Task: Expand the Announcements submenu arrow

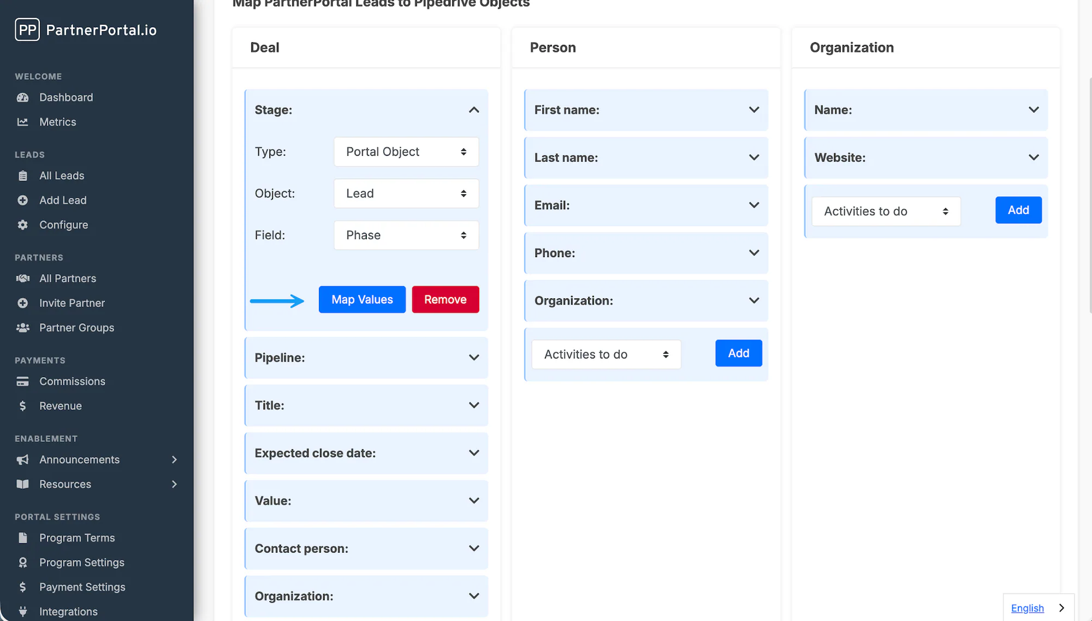Action: [x=174, y=459]
